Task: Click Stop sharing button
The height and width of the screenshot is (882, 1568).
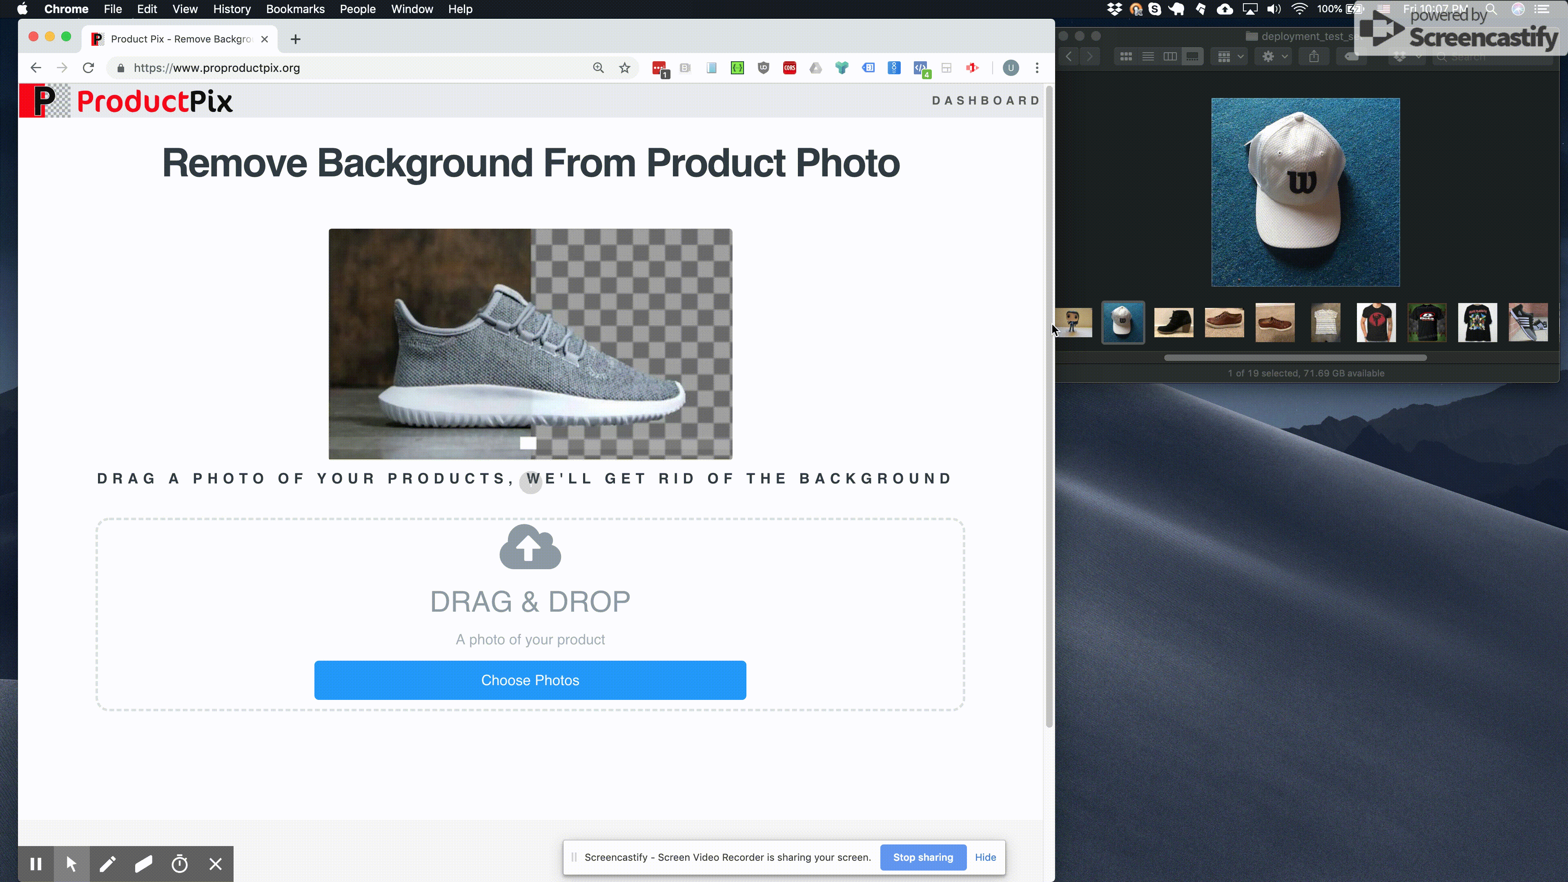Action: click(923, 857)
